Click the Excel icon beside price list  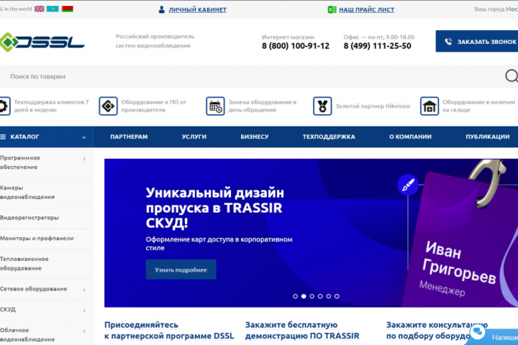click(332, 9)
